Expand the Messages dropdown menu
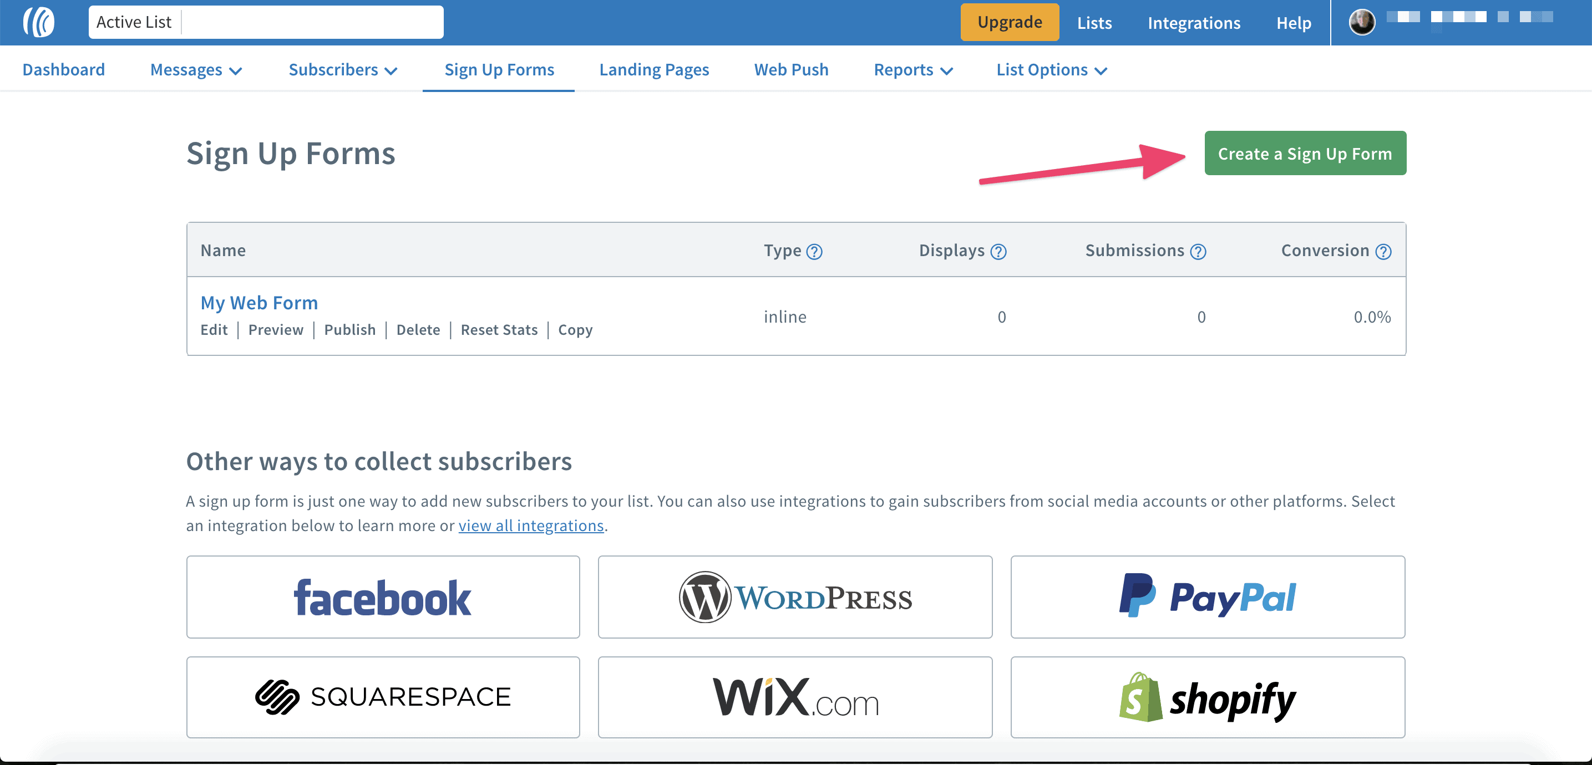 click(196, 70)
